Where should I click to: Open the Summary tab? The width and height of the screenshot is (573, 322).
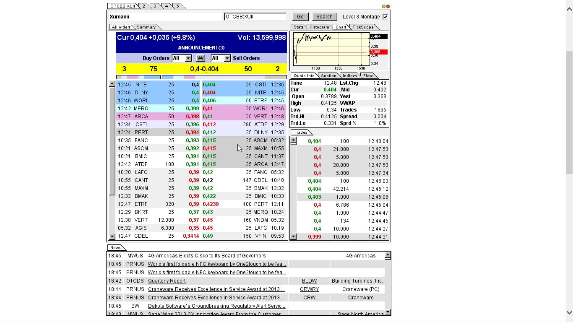146,27
